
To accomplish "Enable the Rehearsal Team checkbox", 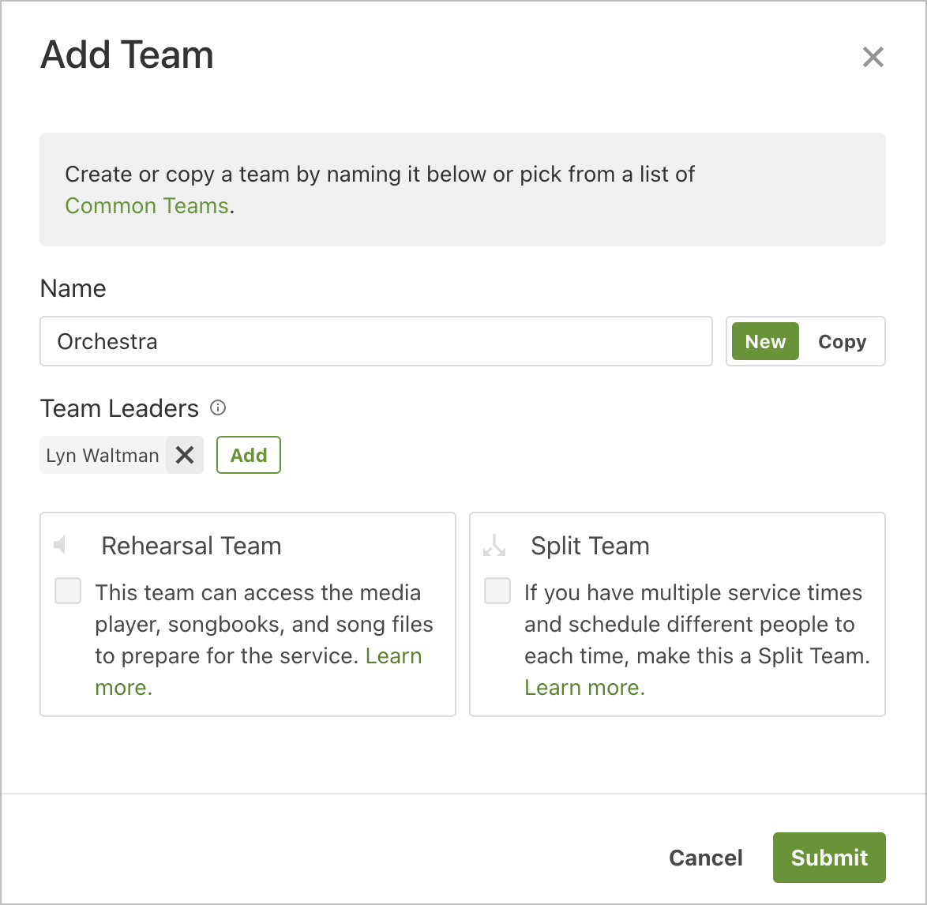I will pos(68,591).
